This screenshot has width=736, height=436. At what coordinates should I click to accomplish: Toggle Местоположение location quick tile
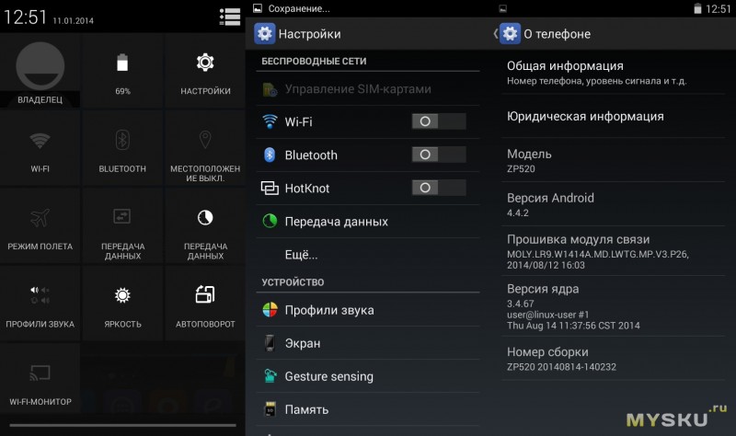pos(205,148)
